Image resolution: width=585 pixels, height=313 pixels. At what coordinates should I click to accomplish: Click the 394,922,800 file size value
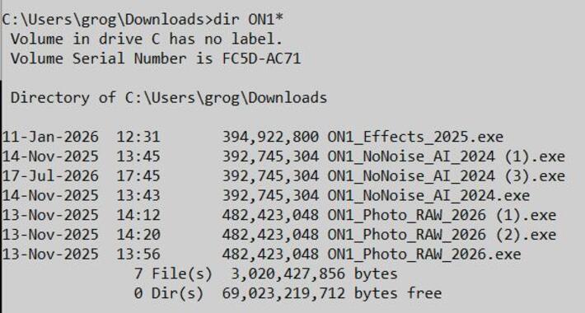pos(270,137)
